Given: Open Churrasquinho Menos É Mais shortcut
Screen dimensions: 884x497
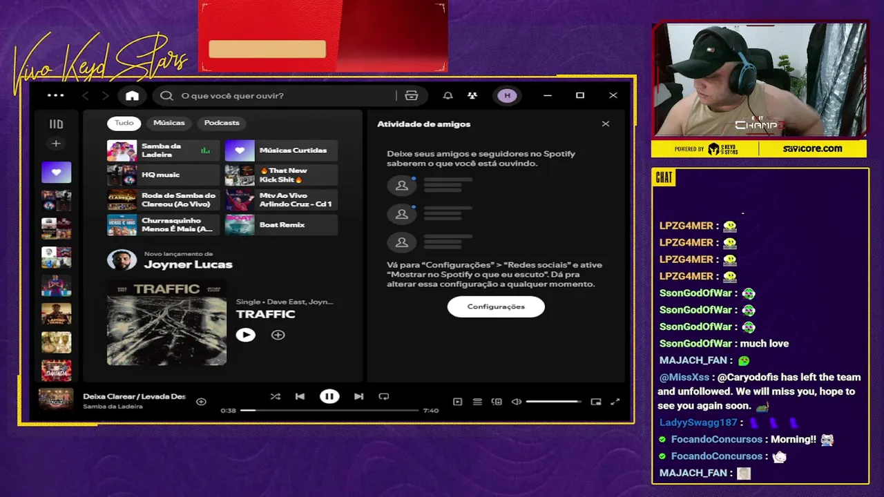Looking at the screenshot, I should pos(163,225).
